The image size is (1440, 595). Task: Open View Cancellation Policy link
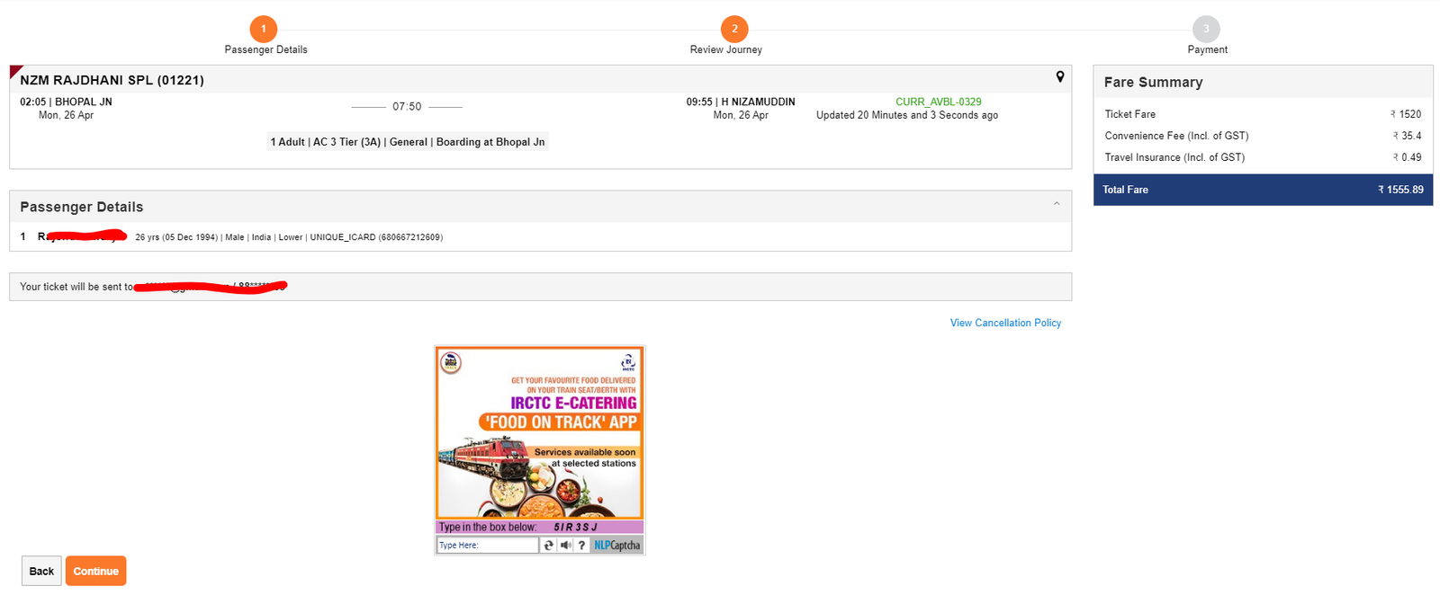click(x=1005, y=323)
